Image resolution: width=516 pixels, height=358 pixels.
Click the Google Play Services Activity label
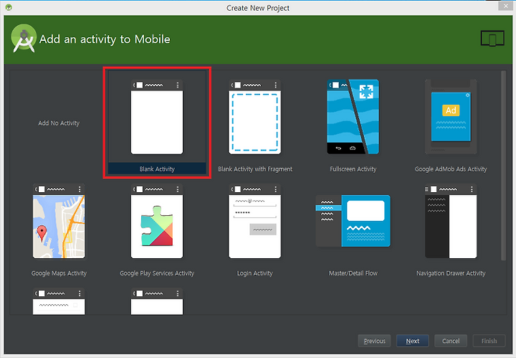pyautogui.click(x=157, y=273)
